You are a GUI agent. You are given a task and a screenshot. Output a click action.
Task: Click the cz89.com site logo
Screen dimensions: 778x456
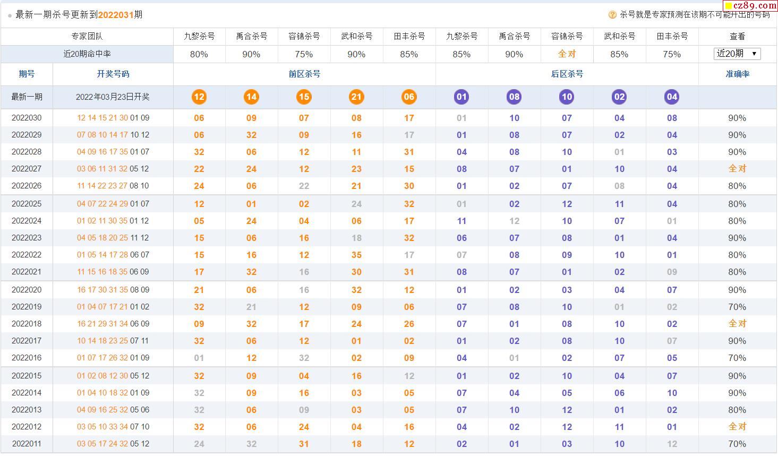coord(750,6)
